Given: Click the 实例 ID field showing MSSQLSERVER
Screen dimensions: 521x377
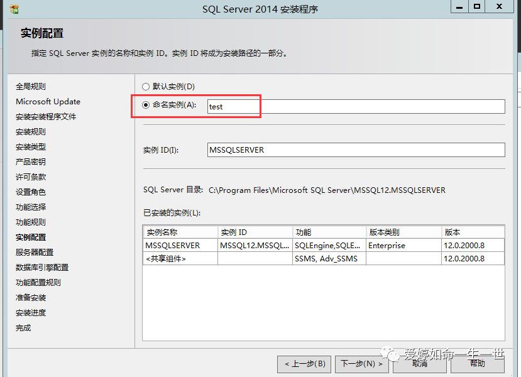Looking at the screenshot, I should pos(356,150).
